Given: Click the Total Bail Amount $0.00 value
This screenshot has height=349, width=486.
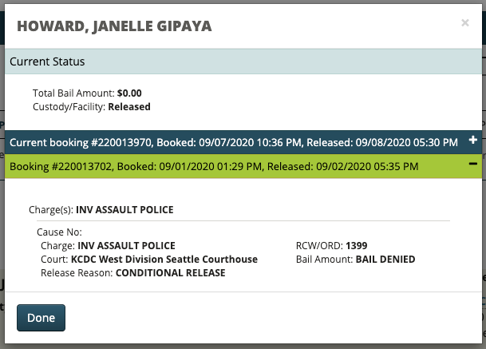Looking at the screenshot, I should point(129,93).
